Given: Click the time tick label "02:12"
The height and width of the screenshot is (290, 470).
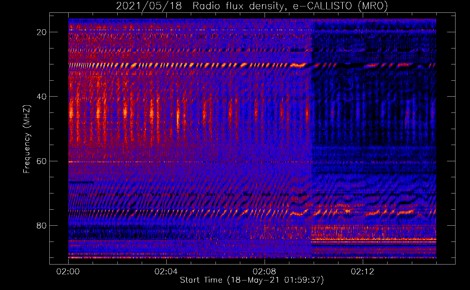Looking at the screenshot, I should (363, 272).
